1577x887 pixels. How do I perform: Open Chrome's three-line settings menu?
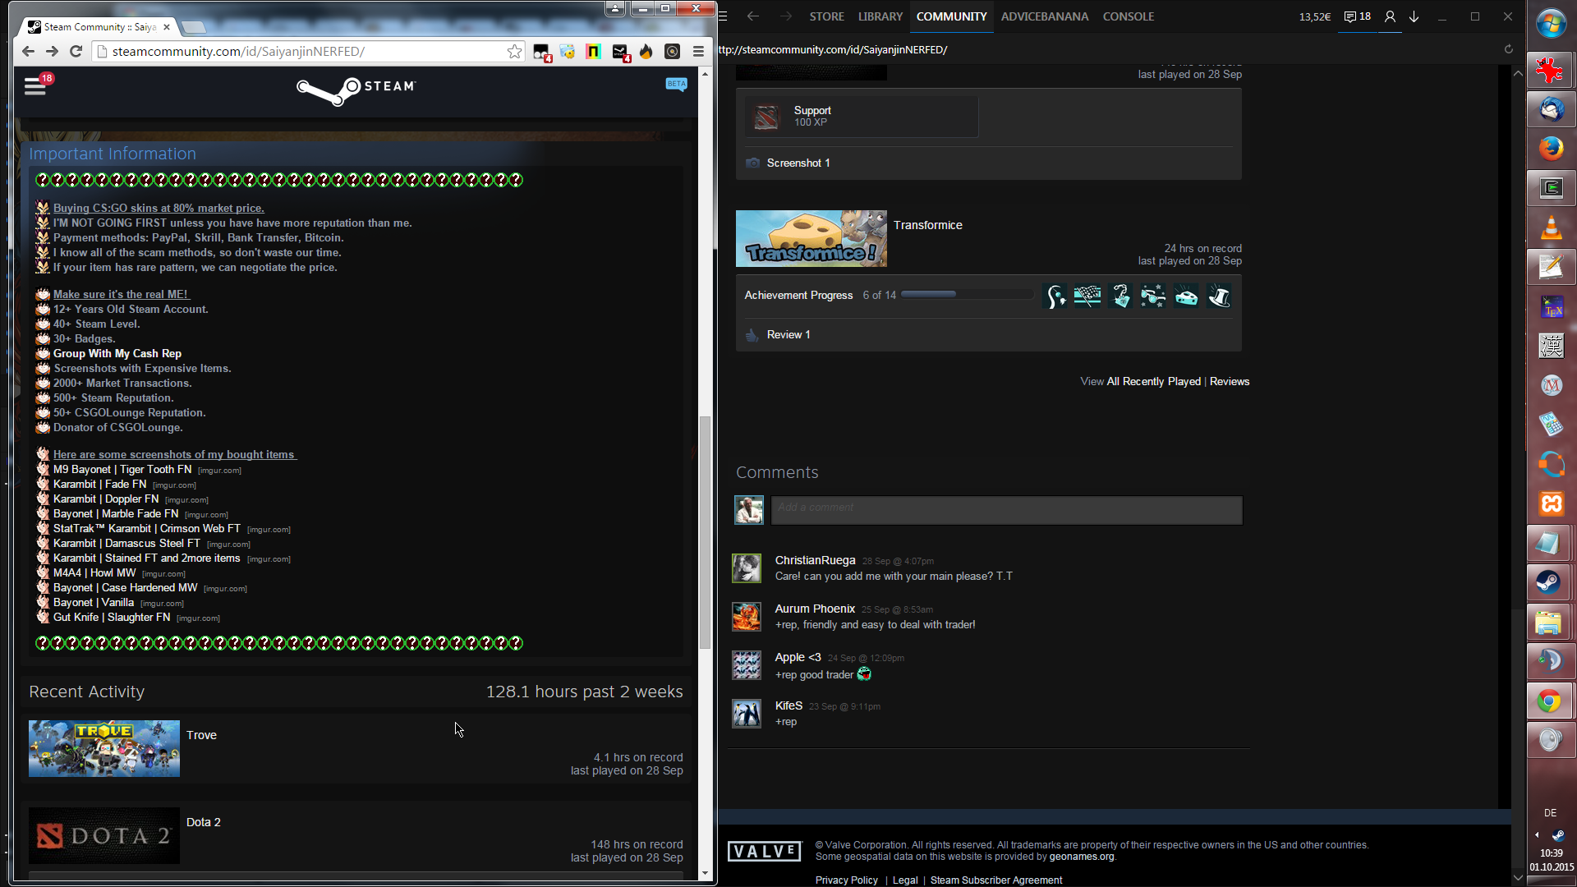[x=698, y=52]
